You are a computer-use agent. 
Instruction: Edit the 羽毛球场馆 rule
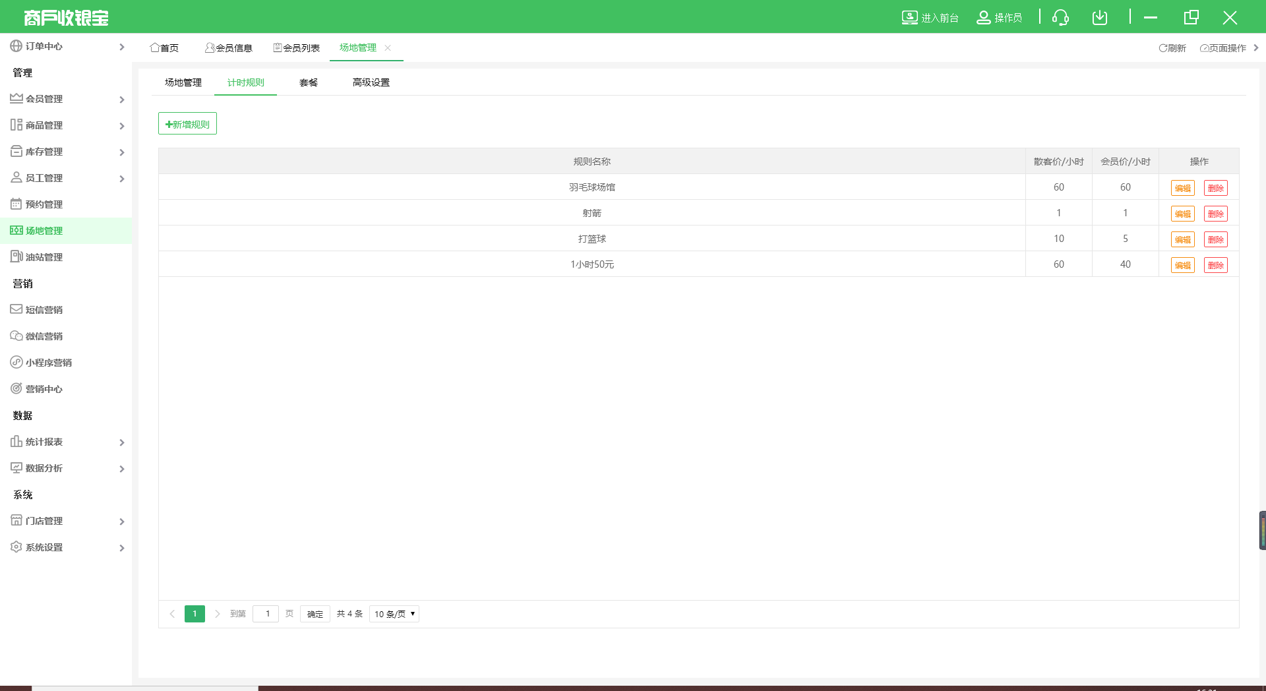pos(1182,188)
